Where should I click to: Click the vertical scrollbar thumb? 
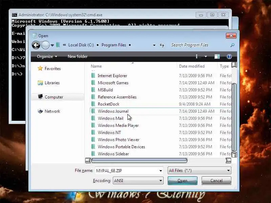(x=234, y=117)
